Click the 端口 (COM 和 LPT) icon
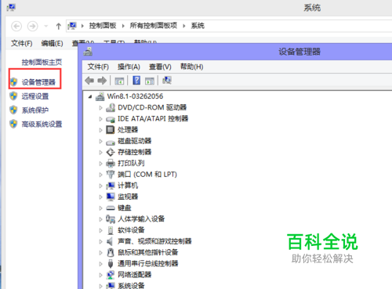This screenshot has height=289, width=392. click(111, 175)
